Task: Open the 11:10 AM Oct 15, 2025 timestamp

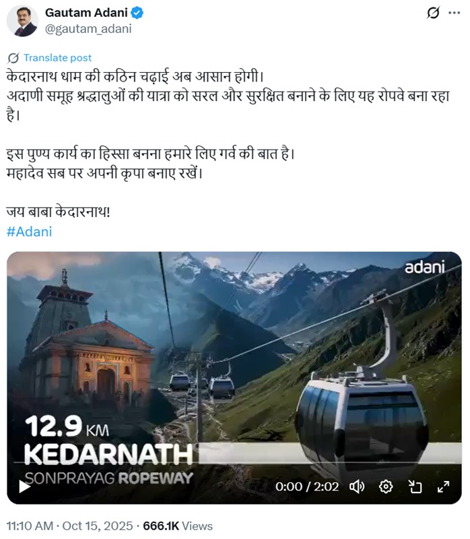Action: [69, 526]
